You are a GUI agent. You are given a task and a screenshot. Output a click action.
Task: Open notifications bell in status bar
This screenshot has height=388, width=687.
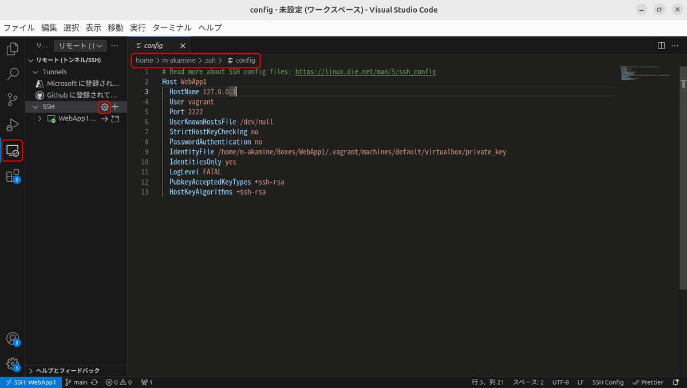click(676, 382)
